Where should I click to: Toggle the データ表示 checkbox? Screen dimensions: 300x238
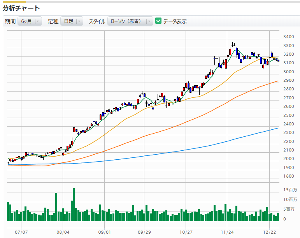158,21
